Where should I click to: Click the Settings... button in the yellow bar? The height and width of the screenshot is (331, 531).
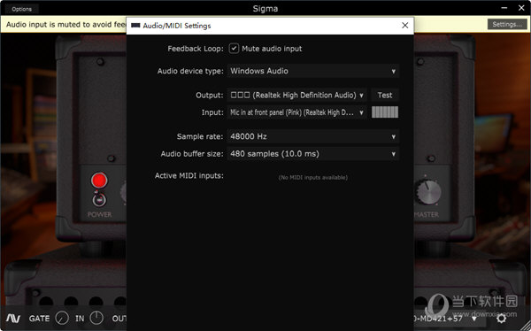click(x=507, y=25)
